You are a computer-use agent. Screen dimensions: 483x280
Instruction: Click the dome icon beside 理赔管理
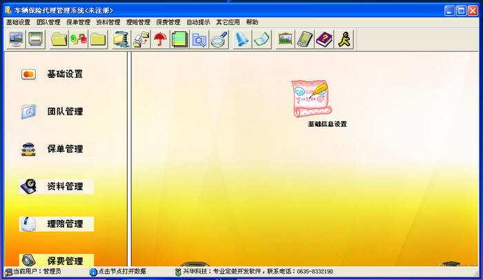point(28,224)
